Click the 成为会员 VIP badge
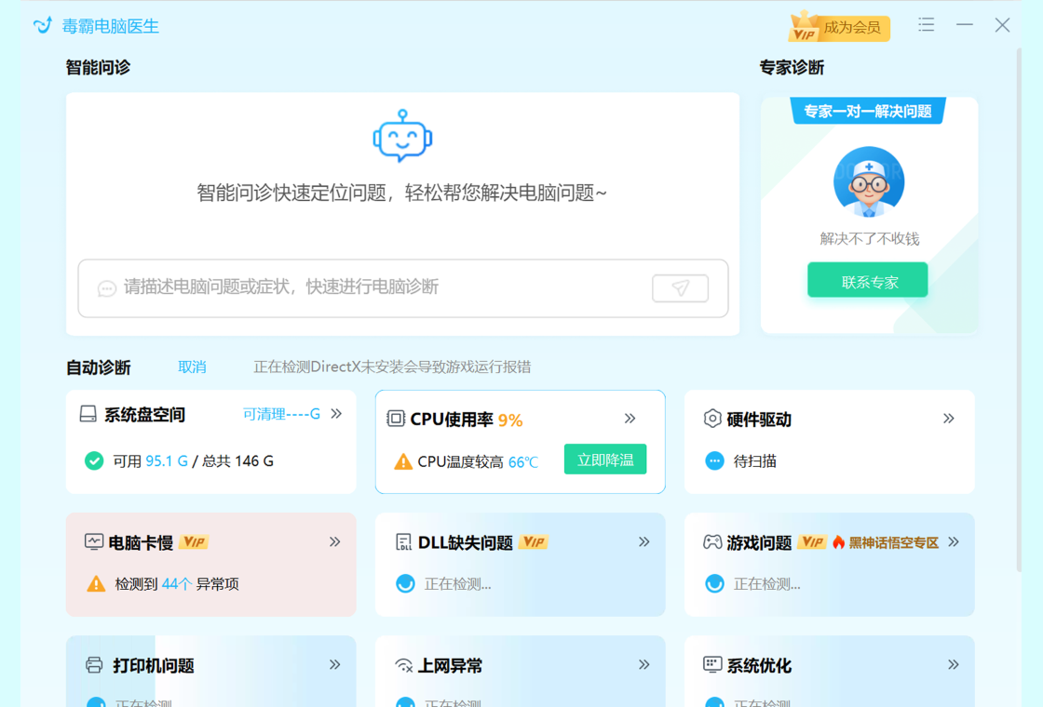This screenshot has height=707, width=1043. (x=840, y=27)
